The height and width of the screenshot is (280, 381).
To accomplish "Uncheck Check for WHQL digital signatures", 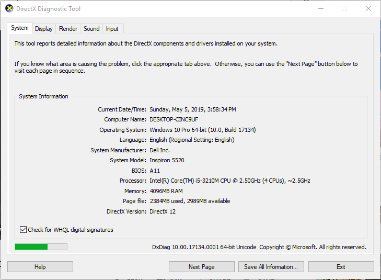I will click(23, 230).
